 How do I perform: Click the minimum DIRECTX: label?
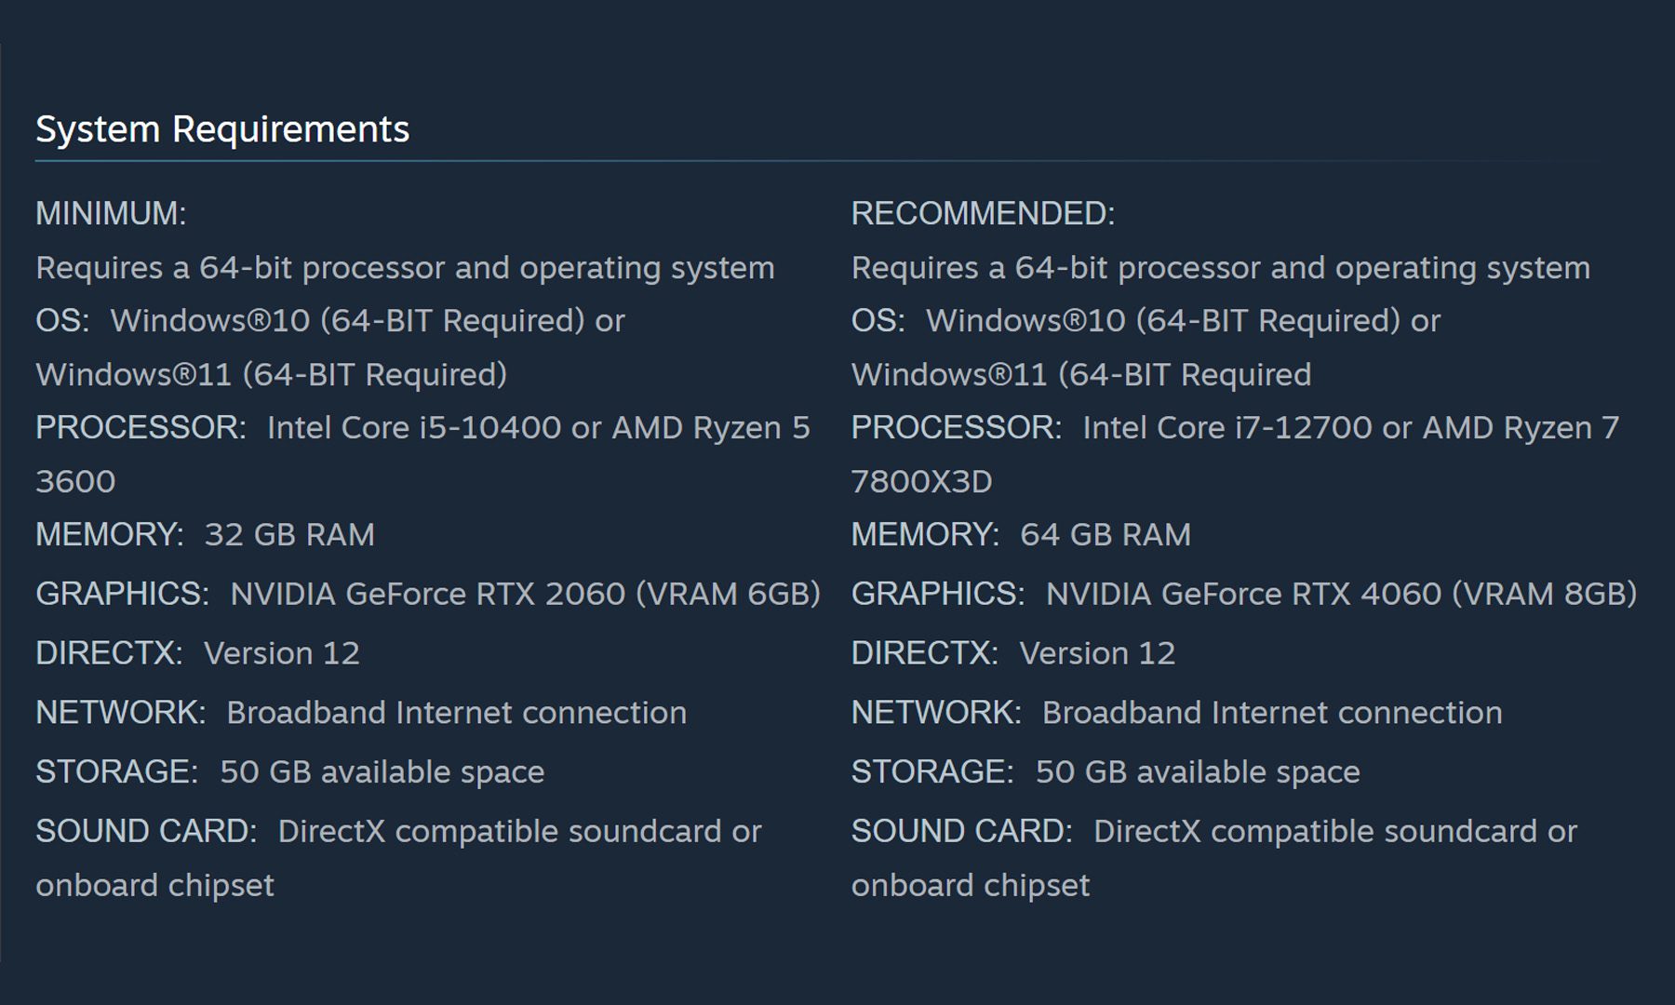pyautogui.click(x=110, y=653)
